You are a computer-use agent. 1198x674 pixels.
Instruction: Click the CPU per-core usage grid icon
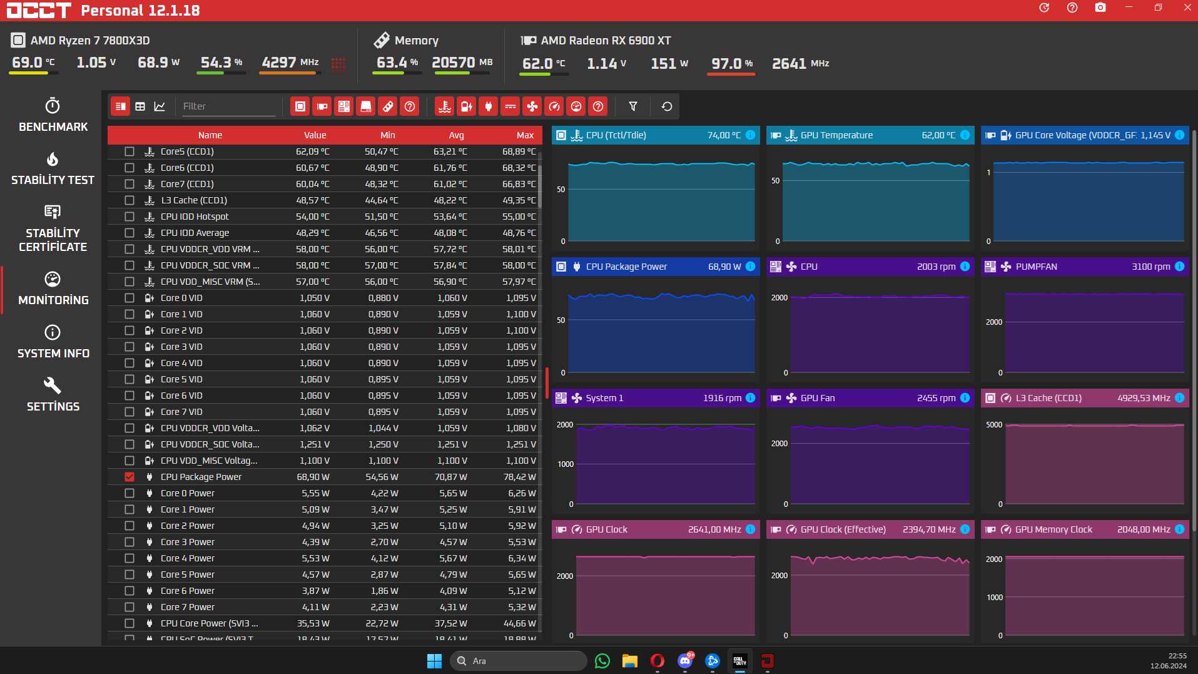point(338,64)
